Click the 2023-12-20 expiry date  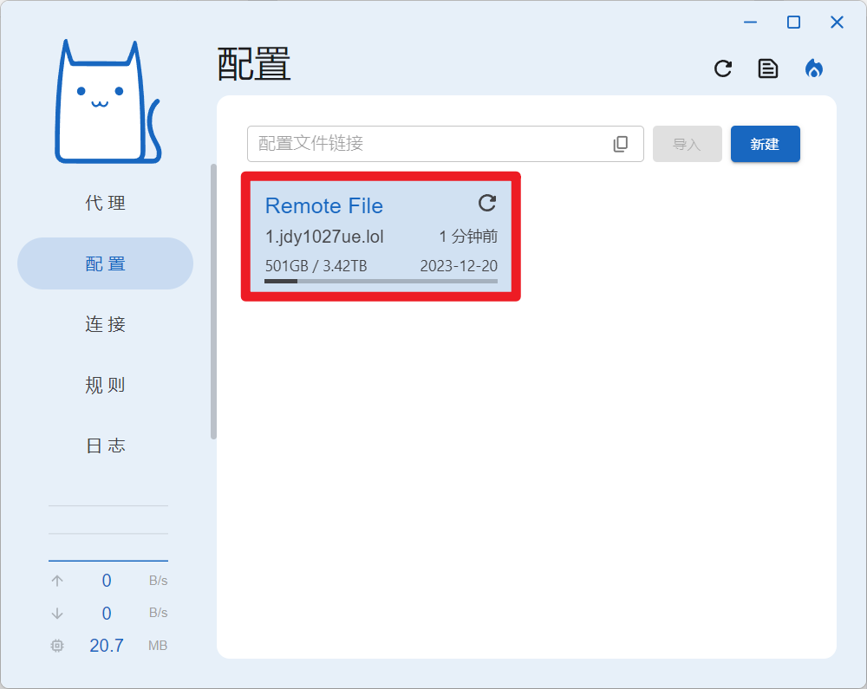[459, 266]
